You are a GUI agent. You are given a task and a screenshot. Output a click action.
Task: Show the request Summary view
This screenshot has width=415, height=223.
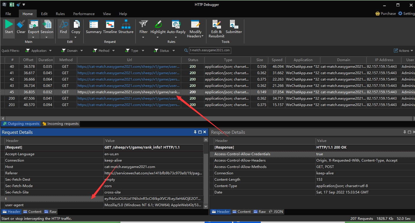point(94,27)
